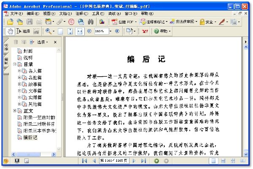Open the 高级 menu
The height and width of the screenshot is (169, 253).
click(114, 13)
